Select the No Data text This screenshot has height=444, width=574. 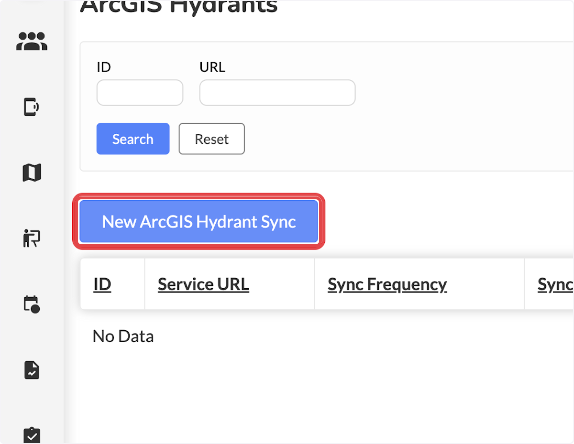click(x=123, y=336)
